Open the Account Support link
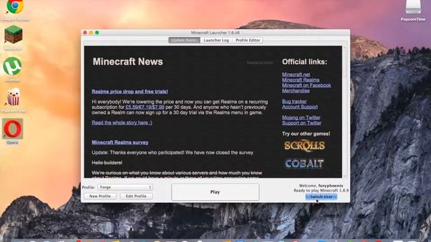This screenshot has height=242, width=431. [300, 107]
